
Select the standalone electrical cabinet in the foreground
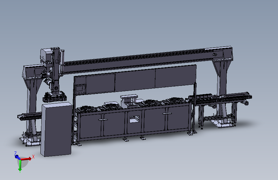click(56, 129)
